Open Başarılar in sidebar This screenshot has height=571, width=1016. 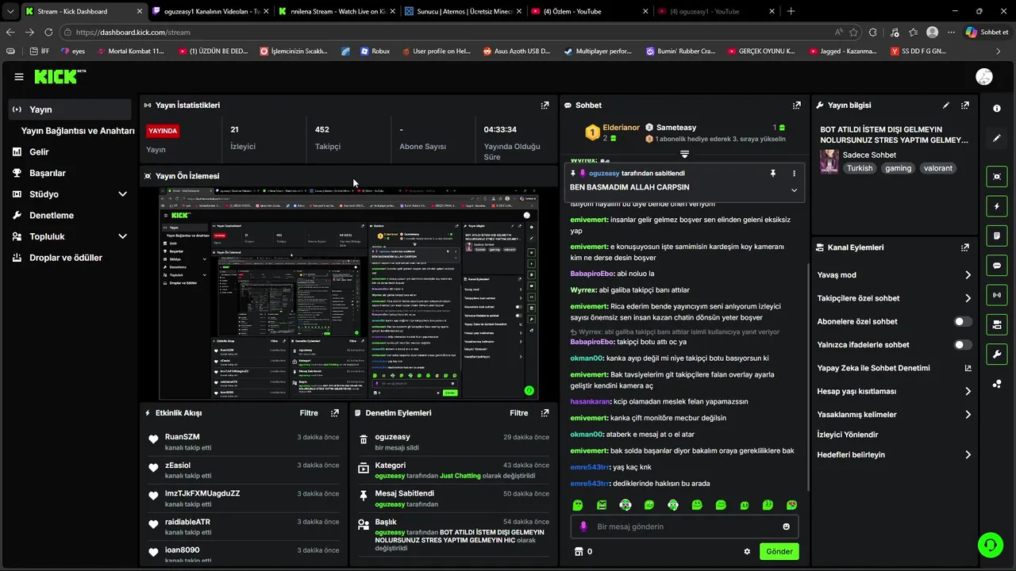point(70,173)
